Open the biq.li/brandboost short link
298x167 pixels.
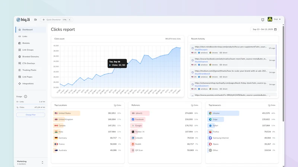point(202,74)
